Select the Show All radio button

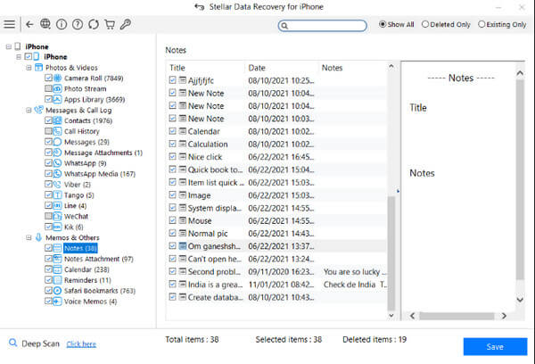click(383, 24)
